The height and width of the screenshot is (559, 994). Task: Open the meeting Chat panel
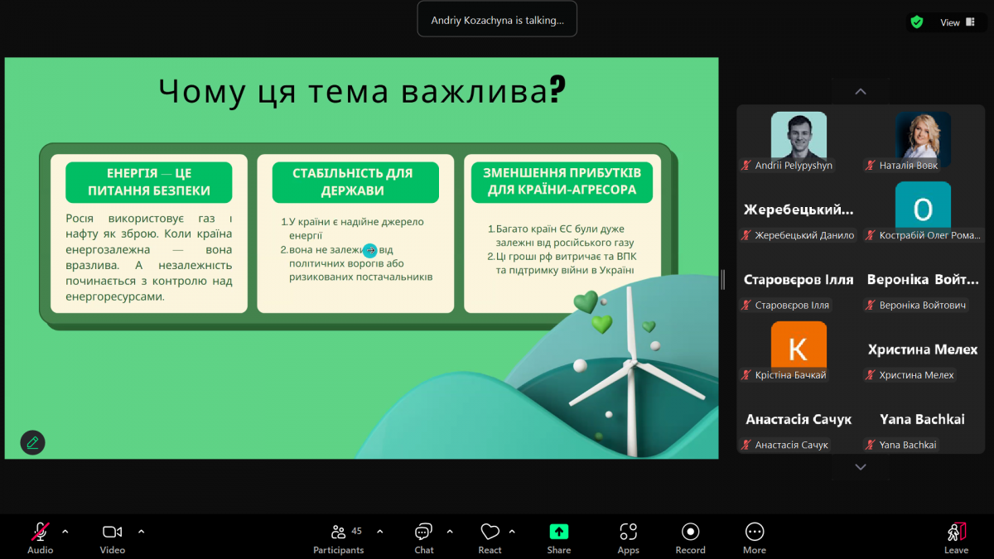point(423,530)
